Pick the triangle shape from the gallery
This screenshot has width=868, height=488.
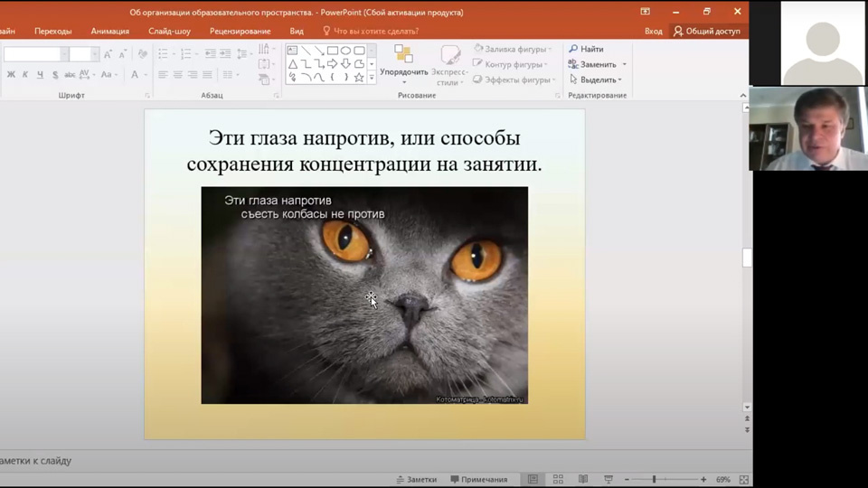pos(293,64)
